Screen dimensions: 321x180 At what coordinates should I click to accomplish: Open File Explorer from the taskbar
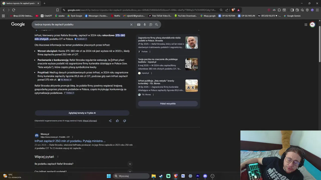pyautogui.click(x=153, y=176)
